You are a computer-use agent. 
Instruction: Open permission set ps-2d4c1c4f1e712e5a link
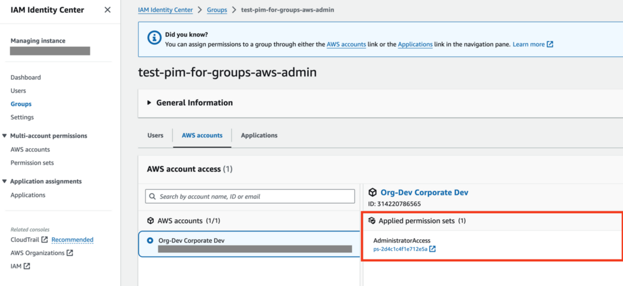coord(400,249)
